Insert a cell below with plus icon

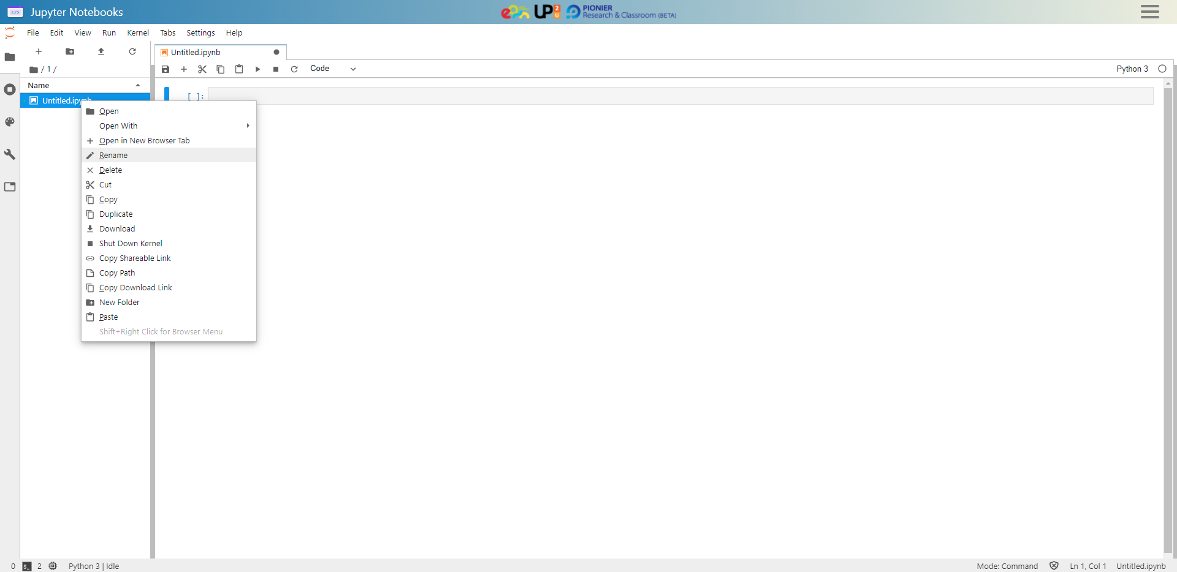(x=184, y=69)
